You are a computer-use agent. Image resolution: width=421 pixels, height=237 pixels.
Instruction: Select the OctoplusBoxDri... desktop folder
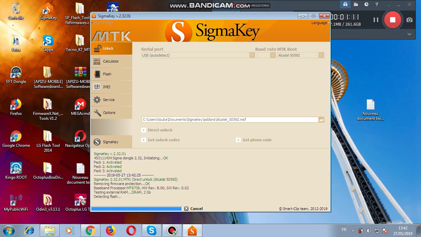point(48,171)
